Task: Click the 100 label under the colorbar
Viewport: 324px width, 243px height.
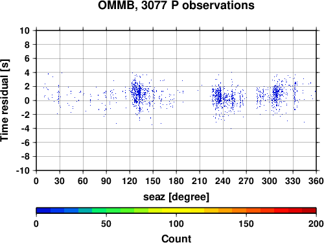Action: pos(176,224)
